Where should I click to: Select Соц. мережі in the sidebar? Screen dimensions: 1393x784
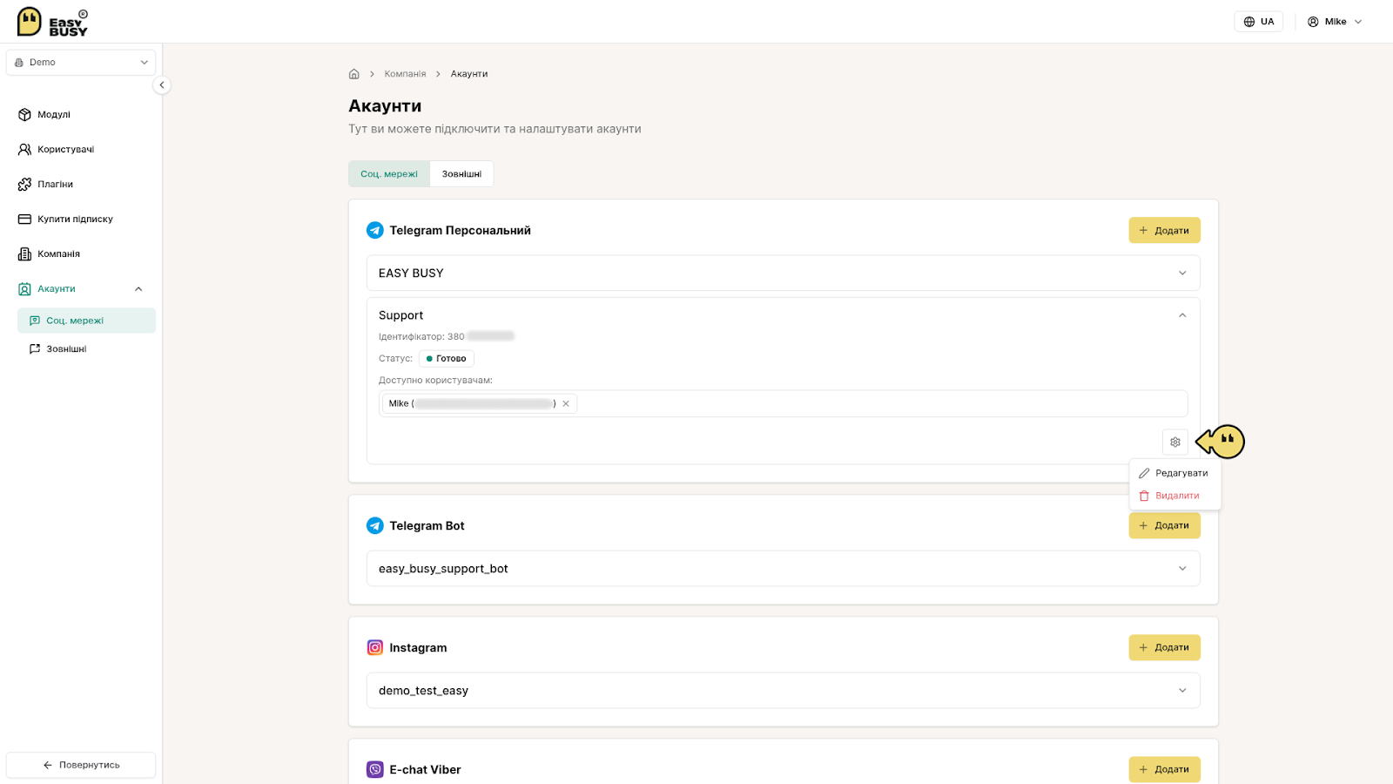86,321
